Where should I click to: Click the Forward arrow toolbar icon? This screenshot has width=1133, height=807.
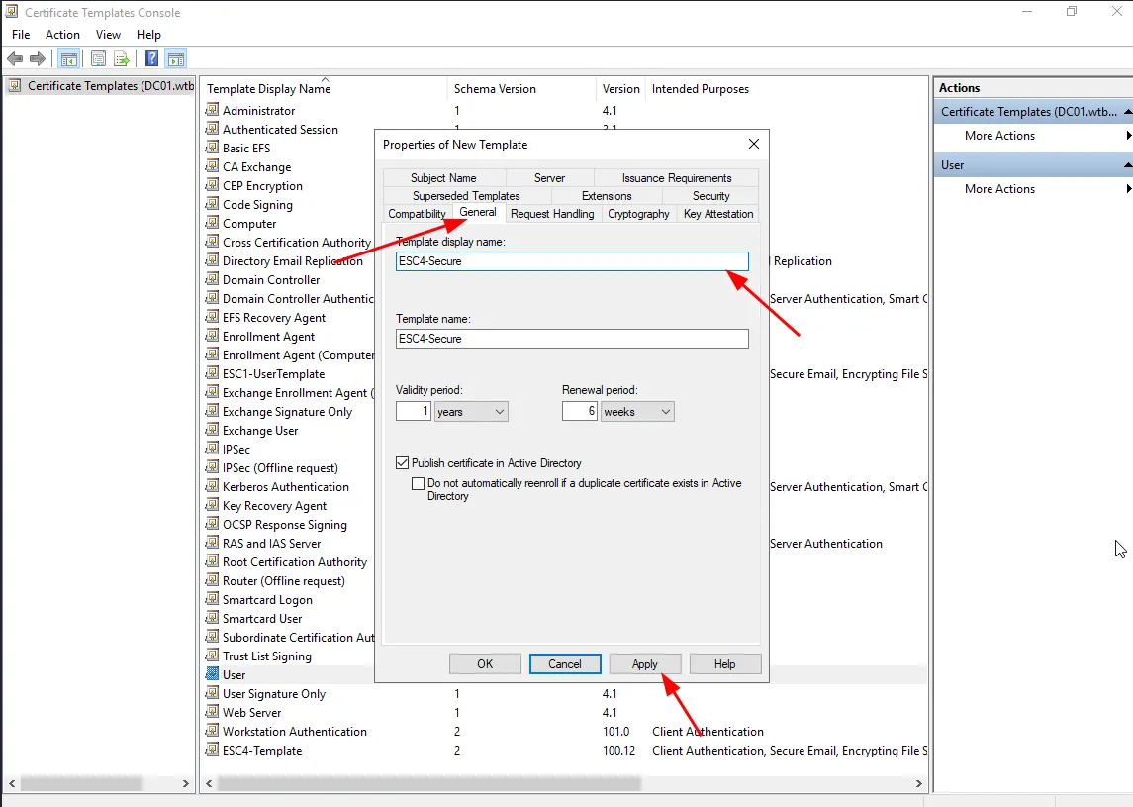tap(38, 59)
